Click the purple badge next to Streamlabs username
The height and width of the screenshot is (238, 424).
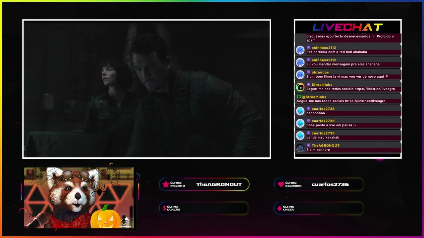coord(308,84)
